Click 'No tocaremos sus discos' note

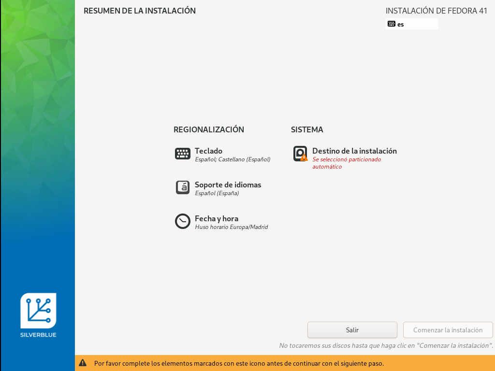pos(386,345)
